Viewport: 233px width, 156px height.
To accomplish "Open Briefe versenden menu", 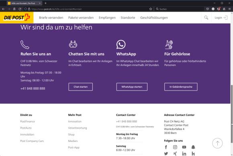I will coord(51,18).
